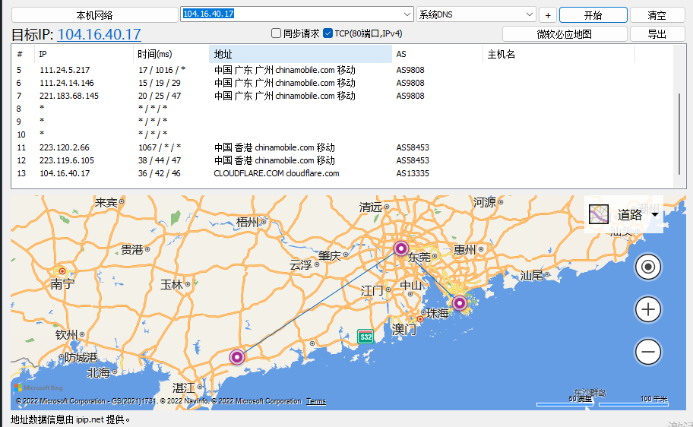Viewport: 693px width, 427px height.
Task: Select the map pin near Zhanjiang
Action: [x=237, y=356]
